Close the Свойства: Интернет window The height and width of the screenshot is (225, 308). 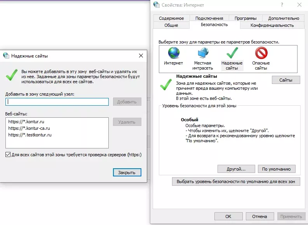pyautogui.click(x=299, y=5)
